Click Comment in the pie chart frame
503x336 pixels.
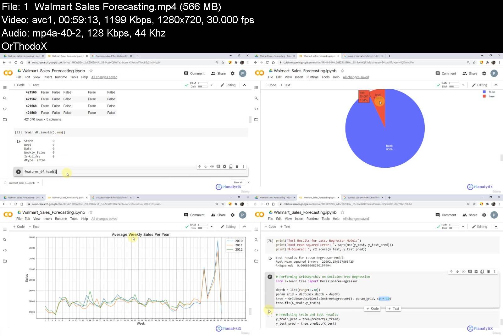[x=446, y=73]
